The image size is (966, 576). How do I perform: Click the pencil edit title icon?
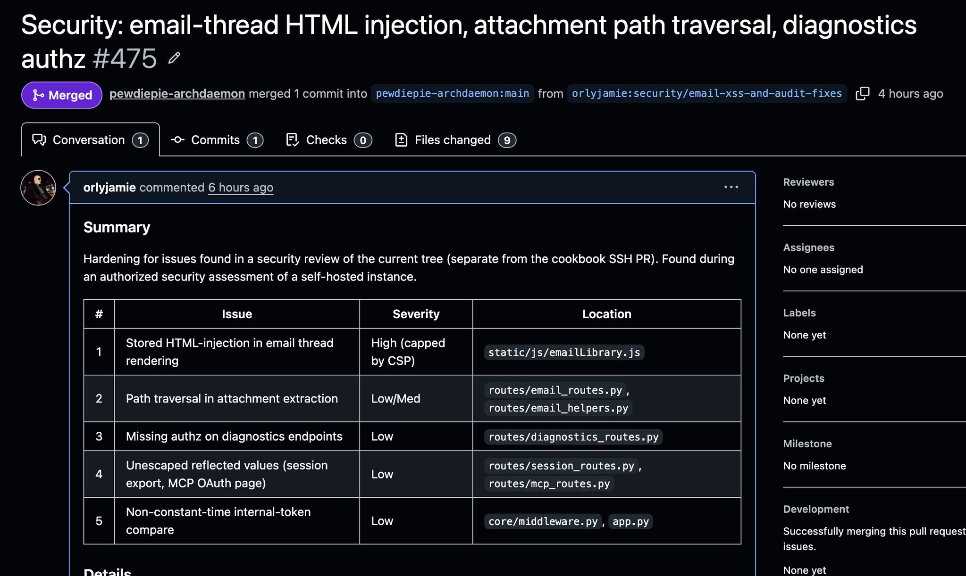[x=175, y=58]
